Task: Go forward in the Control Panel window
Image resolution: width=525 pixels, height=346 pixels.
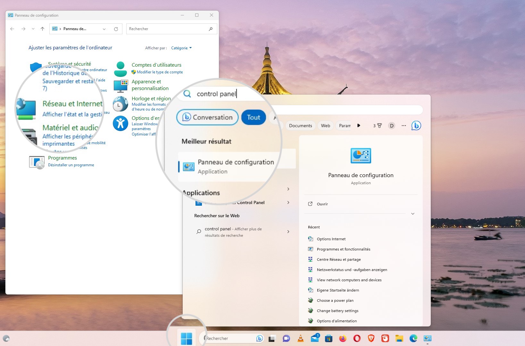Action: [23, 29]
